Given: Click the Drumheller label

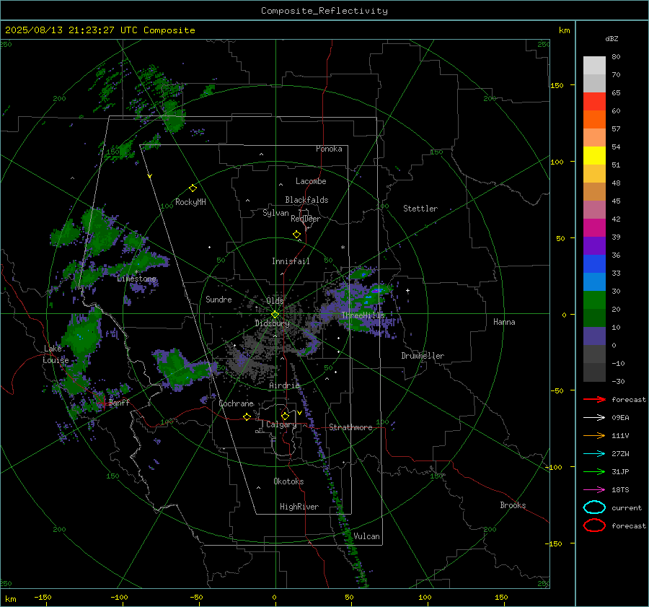Looking at the screenshot, I should (423, 356).
